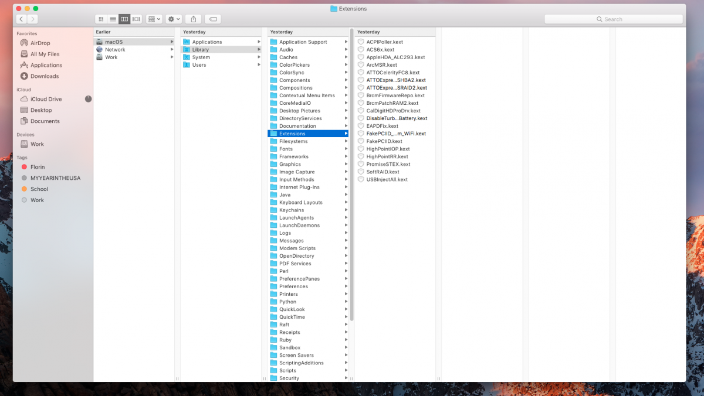Open the Arrange items dropdown

pyautogui.click(x=154, y=19)
